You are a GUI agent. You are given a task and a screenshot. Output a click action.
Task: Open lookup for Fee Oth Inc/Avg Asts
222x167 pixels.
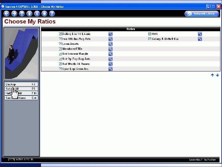pos(110,39)
